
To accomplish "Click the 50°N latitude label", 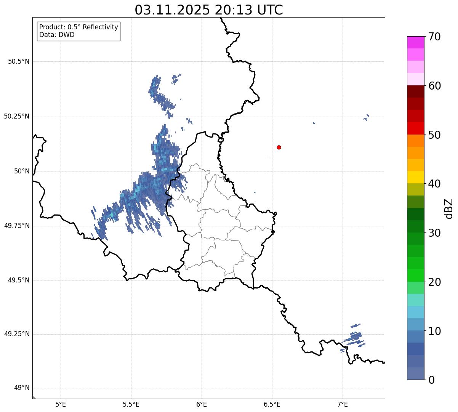I will [22, 171].
